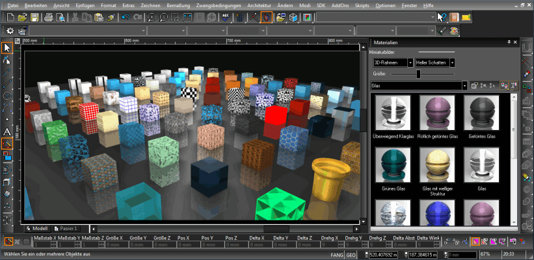
Task: Toggle the GEO status button
Action: tap(351, 255)
